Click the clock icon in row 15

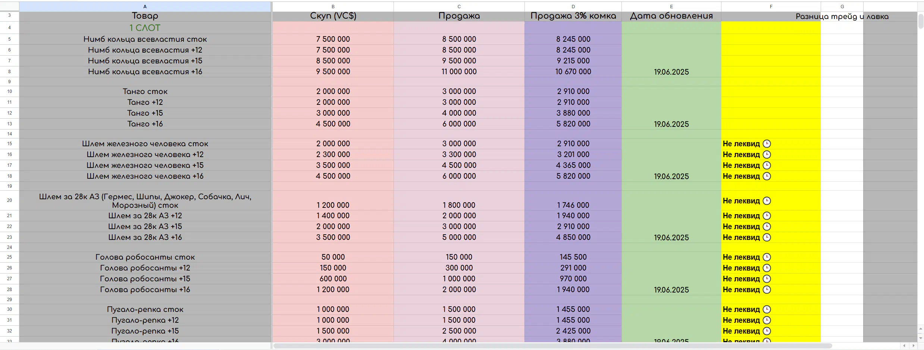767,144
